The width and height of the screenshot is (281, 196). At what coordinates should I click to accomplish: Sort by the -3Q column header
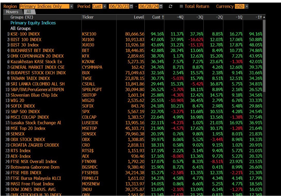(x=194, y=17)
